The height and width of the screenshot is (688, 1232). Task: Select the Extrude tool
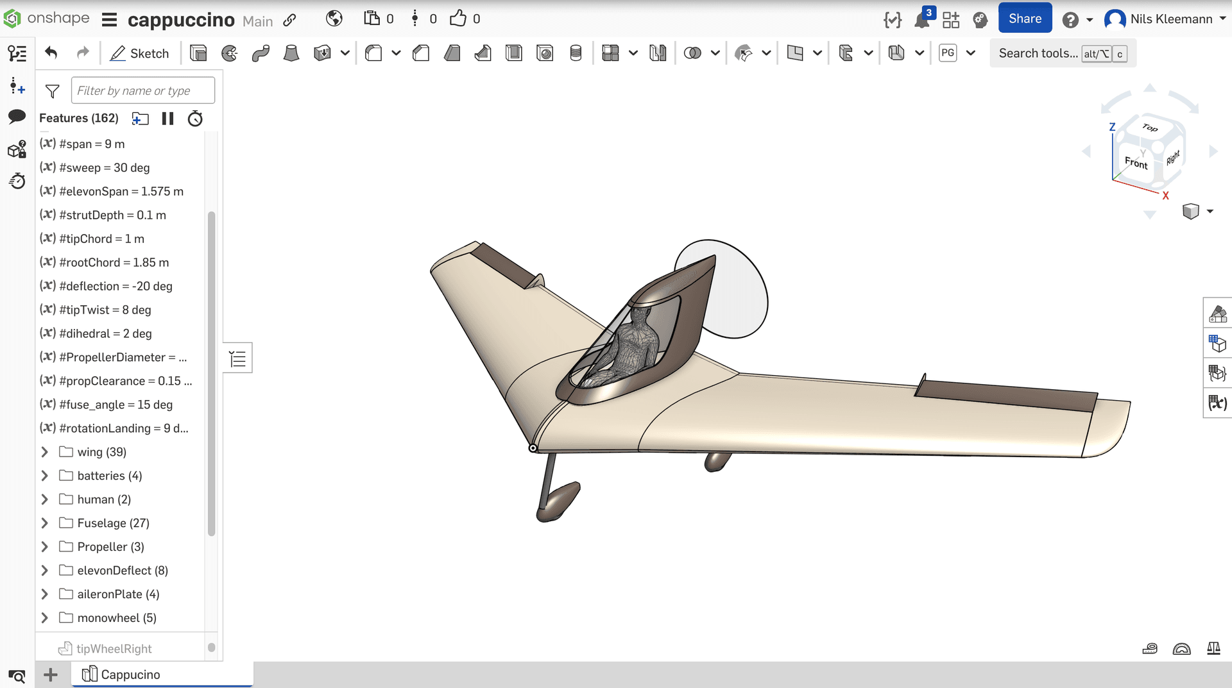coord(198,53)
